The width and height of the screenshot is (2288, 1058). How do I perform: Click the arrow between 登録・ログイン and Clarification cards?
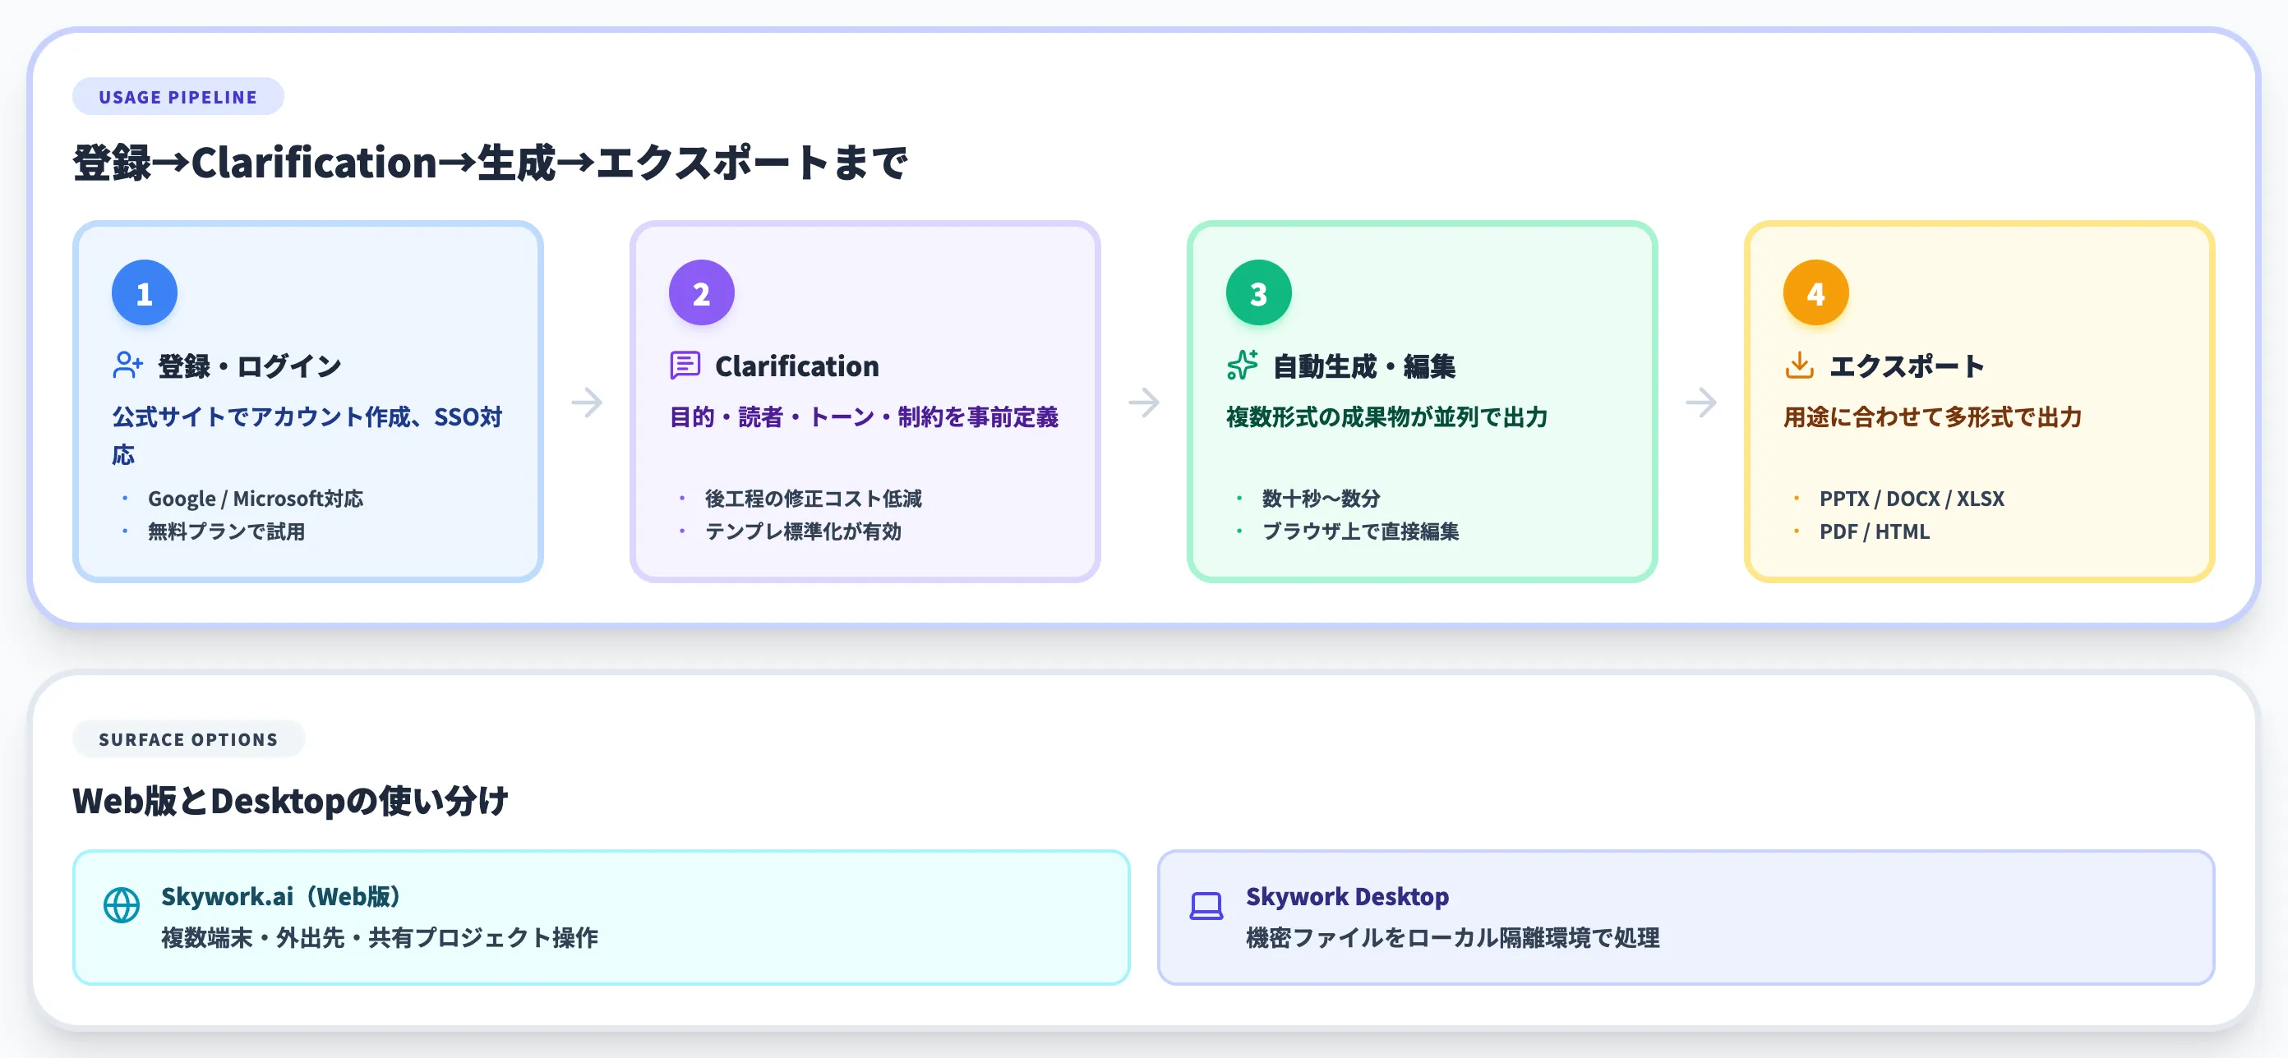click(x=586, y=402)
